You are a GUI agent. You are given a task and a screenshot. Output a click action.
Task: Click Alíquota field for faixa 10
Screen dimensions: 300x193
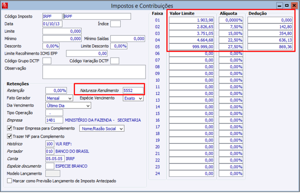[231, 80]
